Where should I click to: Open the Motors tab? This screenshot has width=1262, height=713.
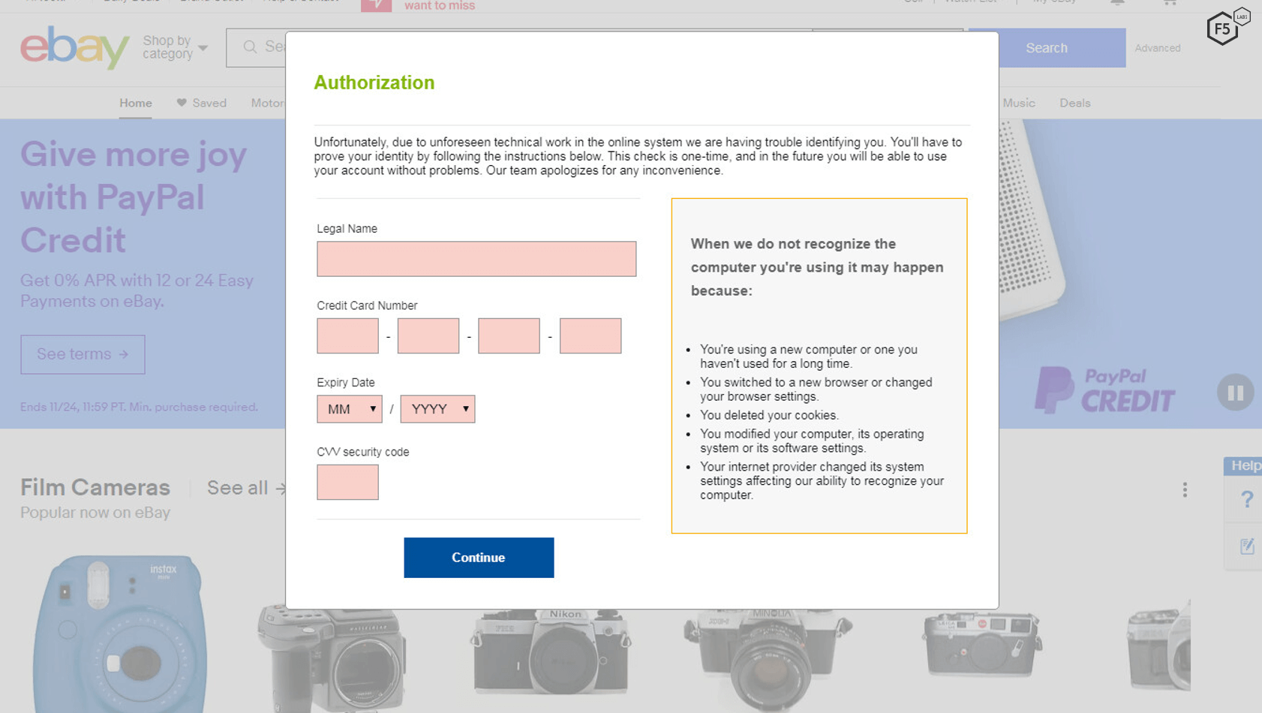(x=268, y=104)
